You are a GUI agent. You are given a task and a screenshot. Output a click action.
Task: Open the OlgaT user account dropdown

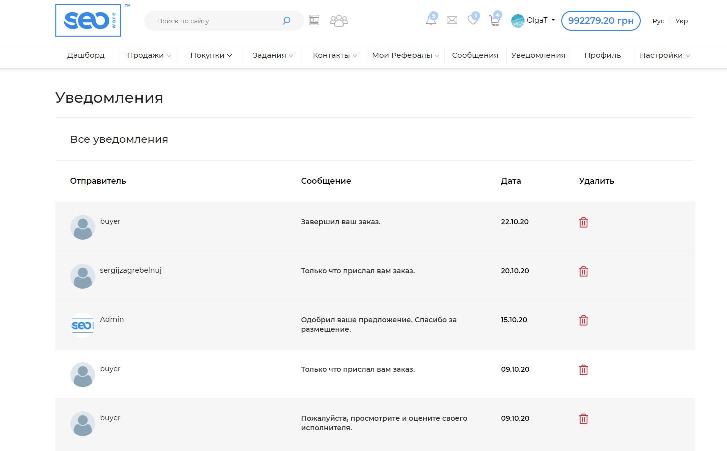533,21
